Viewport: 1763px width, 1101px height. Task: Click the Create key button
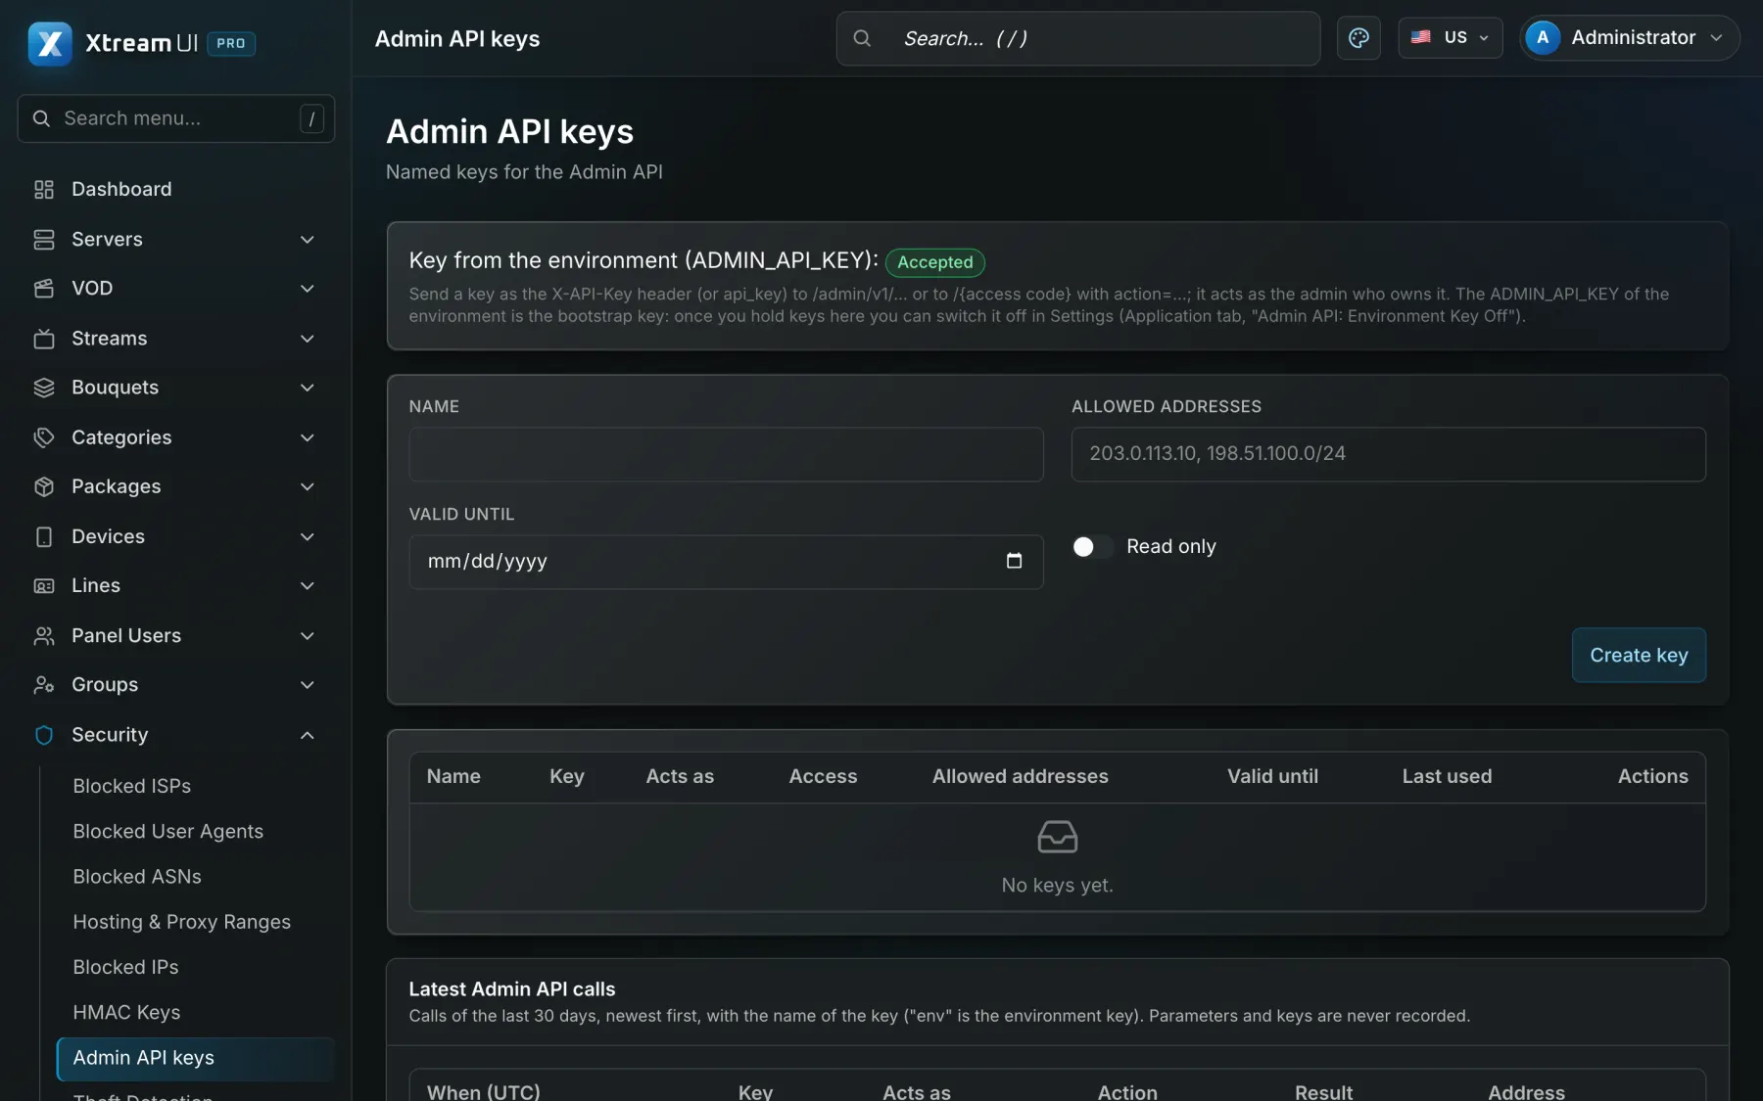(1639, 655)
